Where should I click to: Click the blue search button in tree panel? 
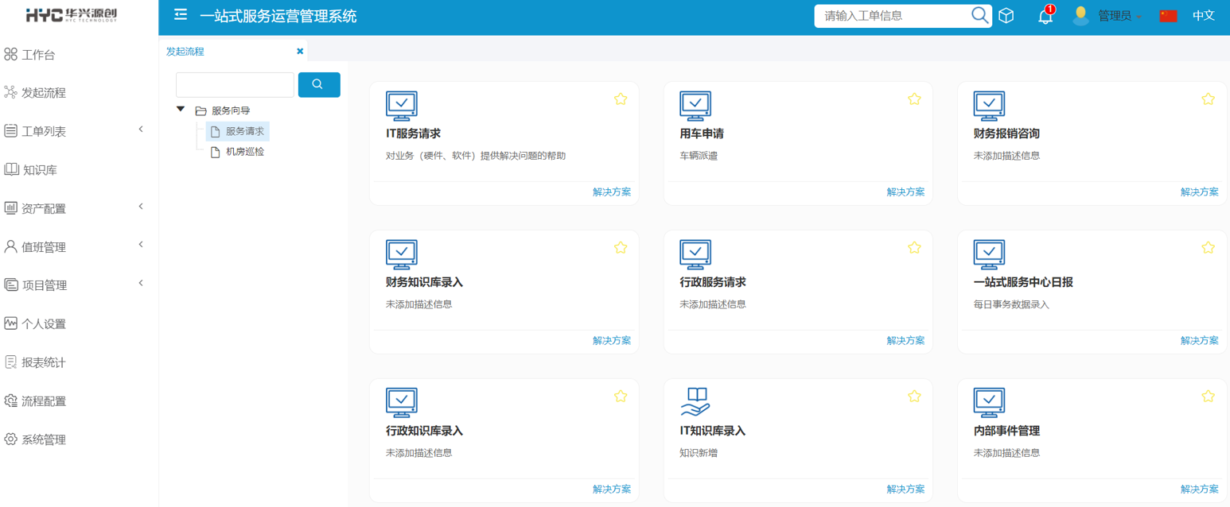(x=319, y=84)
